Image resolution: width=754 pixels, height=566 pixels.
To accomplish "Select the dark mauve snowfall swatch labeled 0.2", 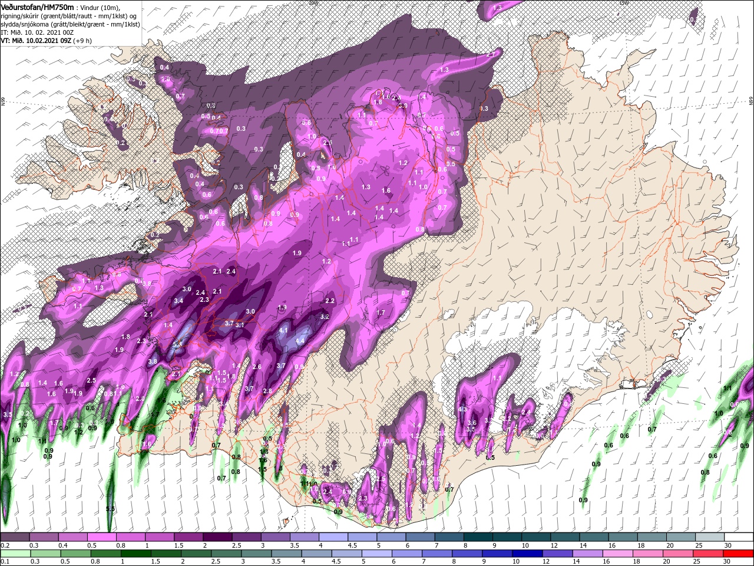I will point(15,537).
